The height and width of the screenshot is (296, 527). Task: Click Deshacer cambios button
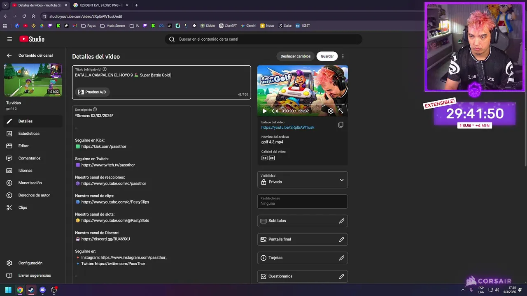coord(296,56)
